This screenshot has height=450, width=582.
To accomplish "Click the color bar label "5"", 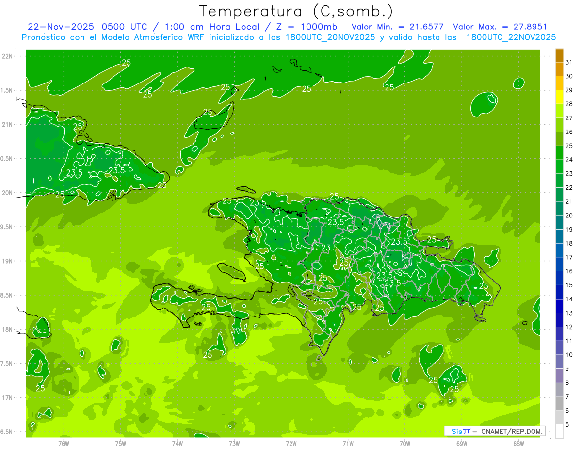I will pos(567,425).
